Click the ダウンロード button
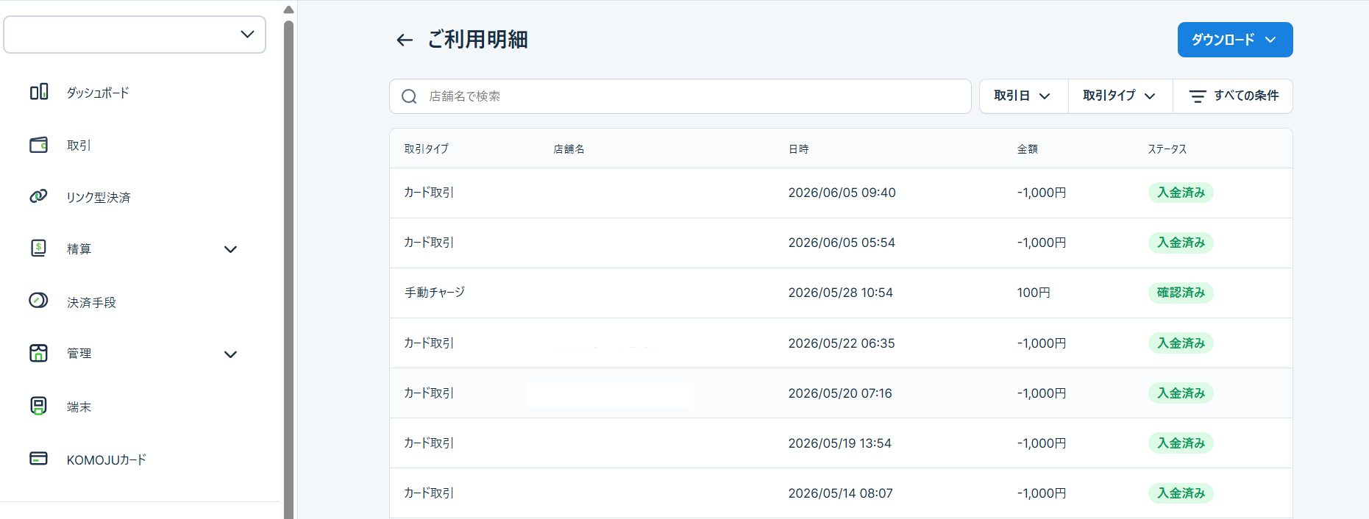Screen dimensions: 1369x519 (1235, 40)
